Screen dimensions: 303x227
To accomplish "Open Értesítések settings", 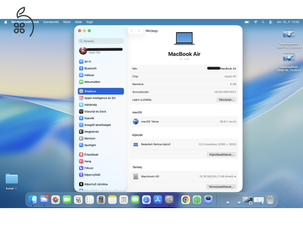I will tap(101, 155).
